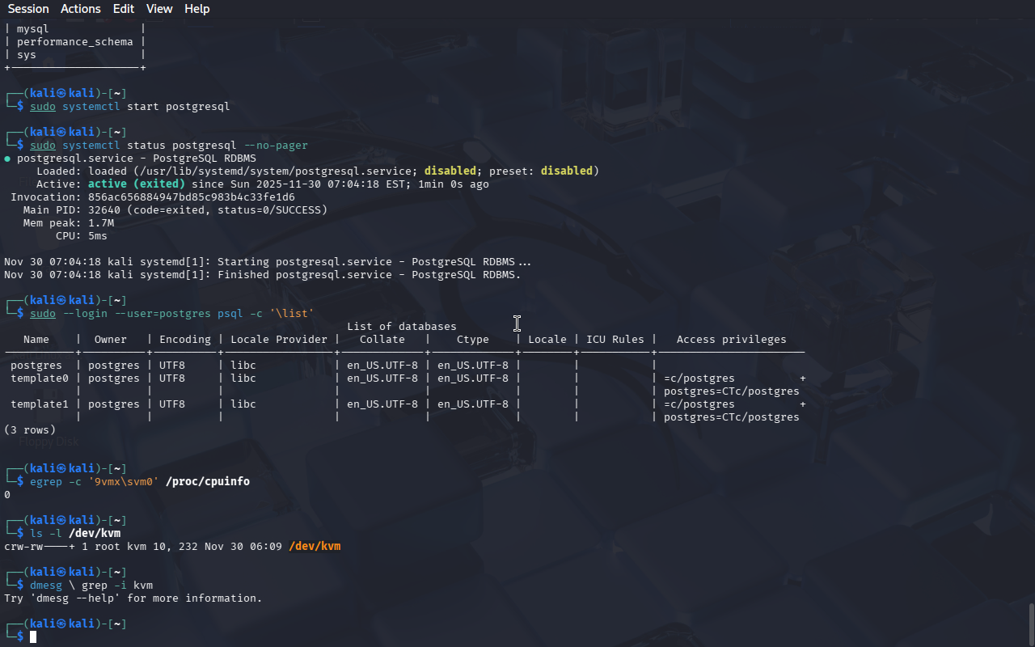Open the View menu
The width and height of the screenshot is (1035, 647).
click(159, 9)
